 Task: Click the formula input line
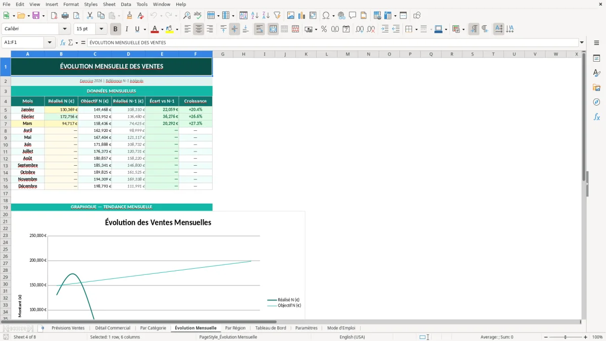332,42
